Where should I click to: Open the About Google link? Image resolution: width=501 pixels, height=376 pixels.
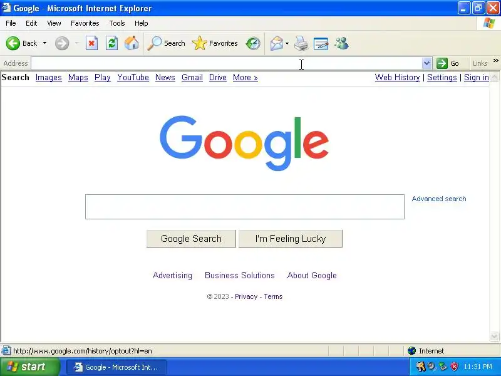(x=312, y=275)
